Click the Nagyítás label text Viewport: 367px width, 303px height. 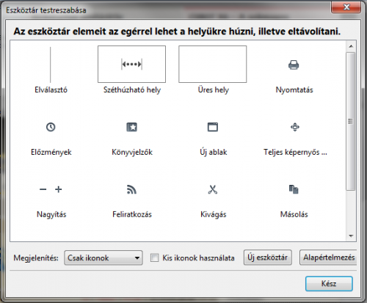(x=51, y=214)
